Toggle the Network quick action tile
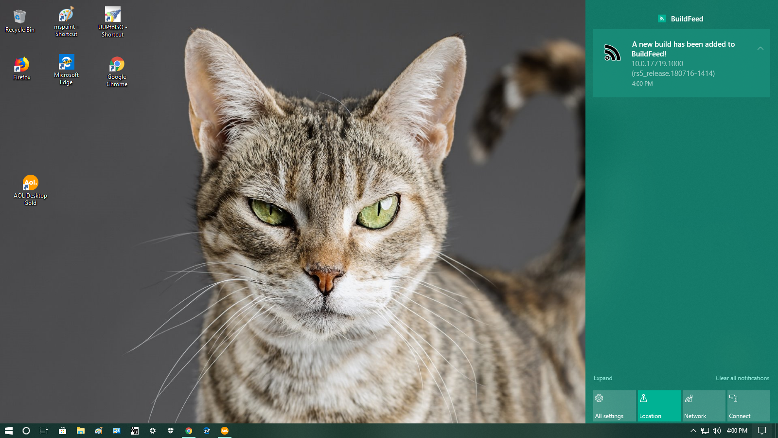The width and height of the screenshot is (778, 438). 704,406
